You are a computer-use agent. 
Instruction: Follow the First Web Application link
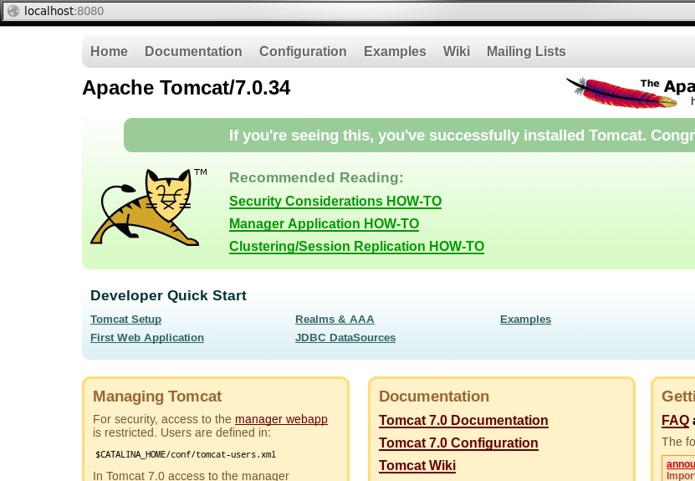coord(147,337)
